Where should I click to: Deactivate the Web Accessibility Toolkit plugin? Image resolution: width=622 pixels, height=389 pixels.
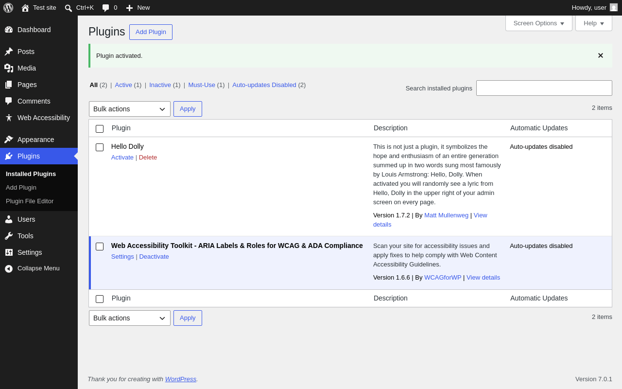[x=154, y=256]
